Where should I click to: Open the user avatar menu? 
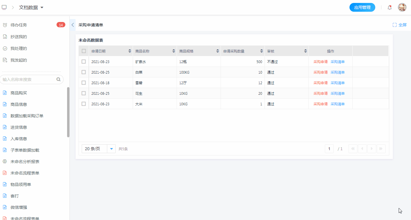point(402,7)
